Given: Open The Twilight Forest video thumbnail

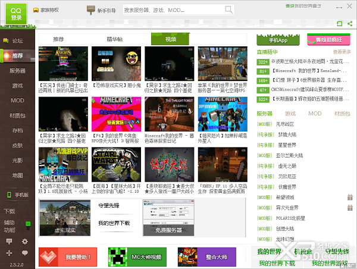Looking at the screenshot, I should coord(170,114).
